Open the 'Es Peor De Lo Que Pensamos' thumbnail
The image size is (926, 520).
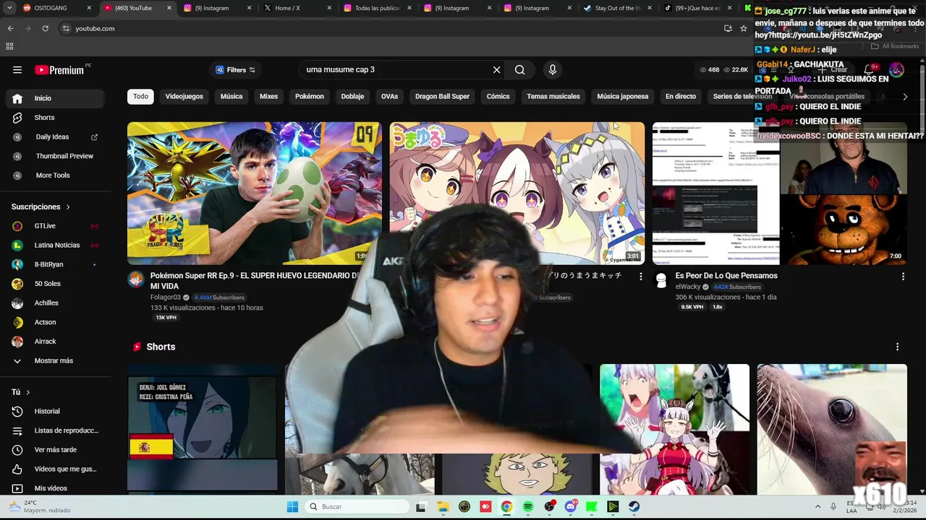[780, 193]
